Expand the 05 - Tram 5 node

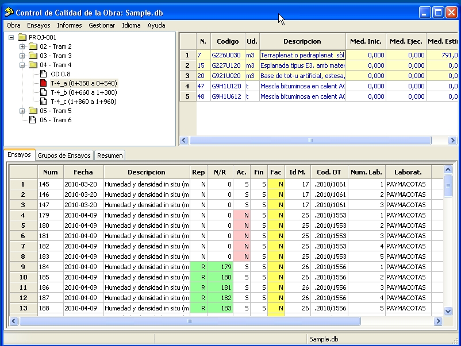22,111
